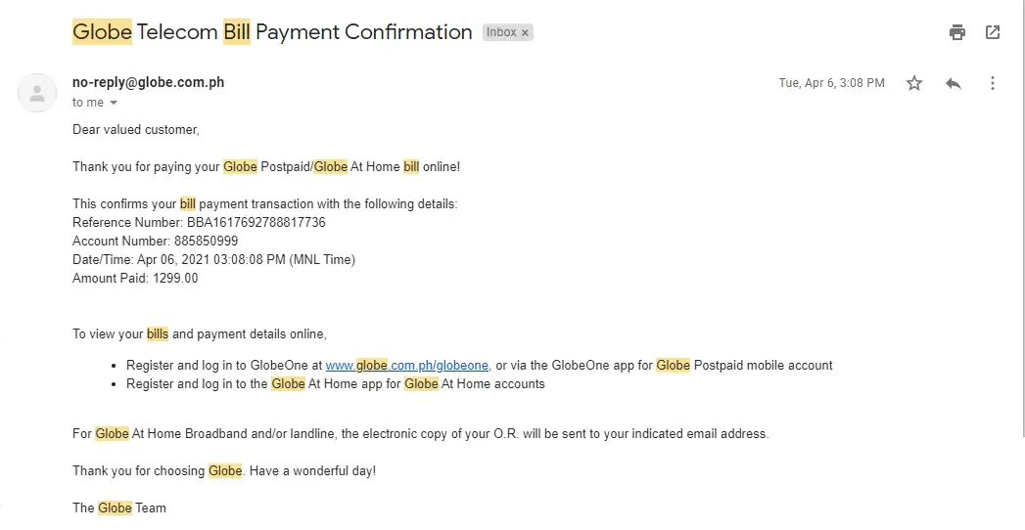Click the Inbox label tag
This screenshot has width=1025, height=530.
(x=501, y=32)
